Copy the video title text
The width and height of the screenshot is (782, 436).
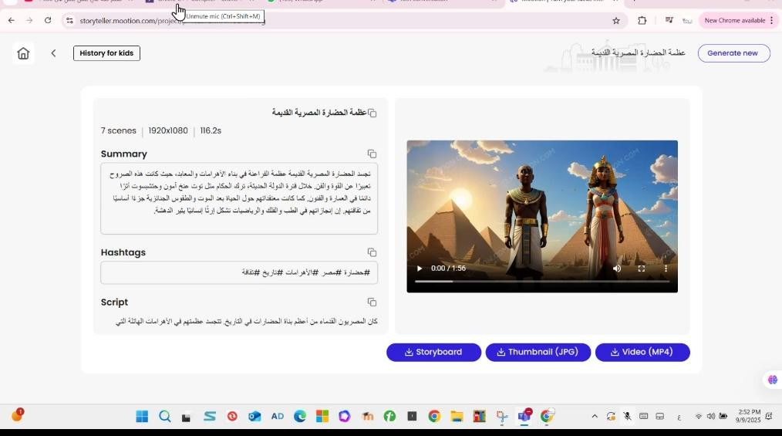tap(372, 113)
